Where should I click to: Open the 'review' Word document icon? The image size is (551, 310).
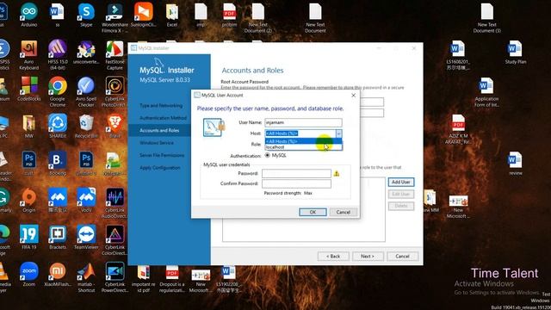pyautogui.click(x=516, y=163)
